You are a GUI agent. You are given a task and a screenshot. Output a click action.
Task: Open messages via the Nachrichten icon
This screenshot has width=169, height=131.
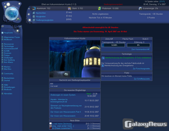[34, 13]
